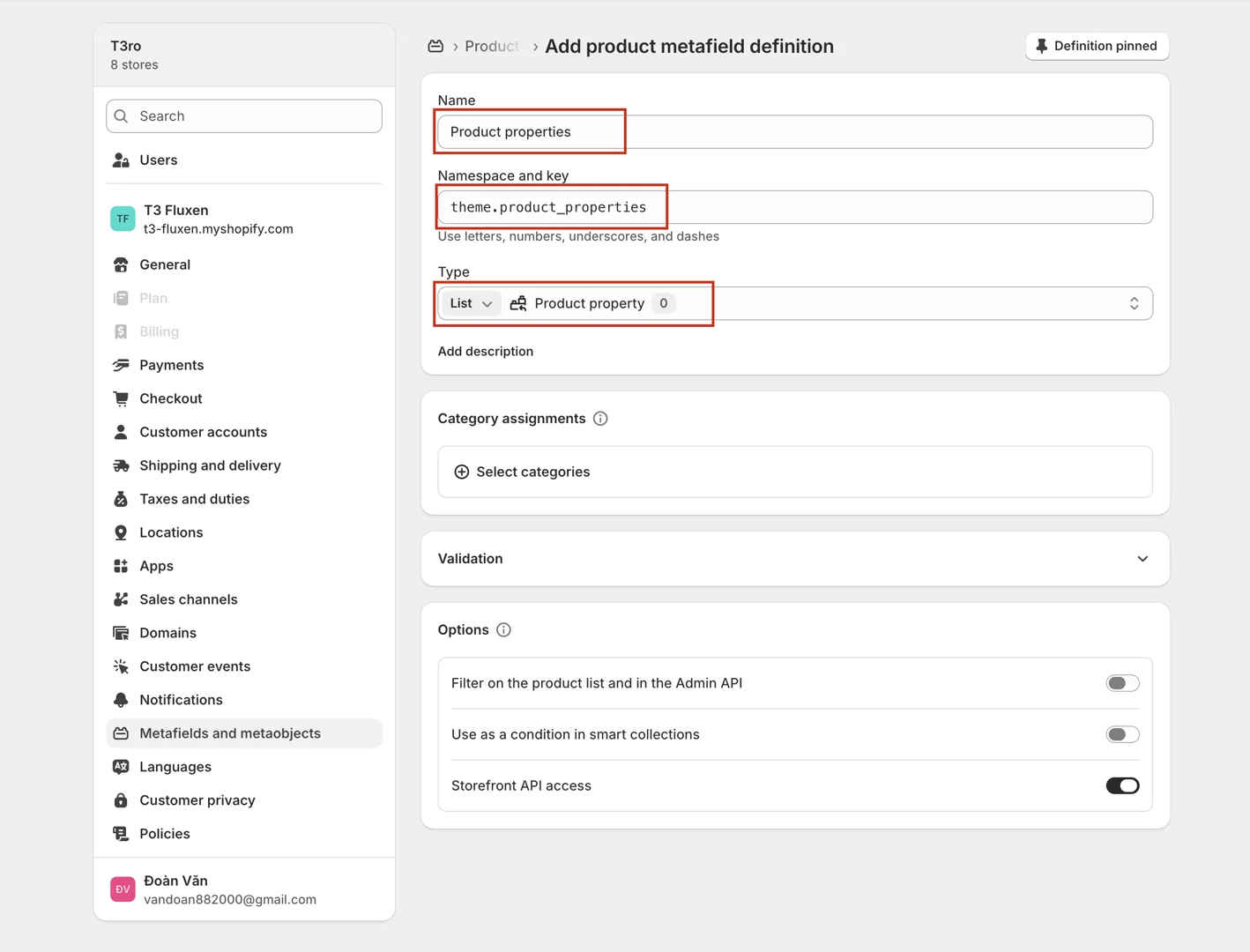
Task: Click the Policies icon
Action: (121, 834)
